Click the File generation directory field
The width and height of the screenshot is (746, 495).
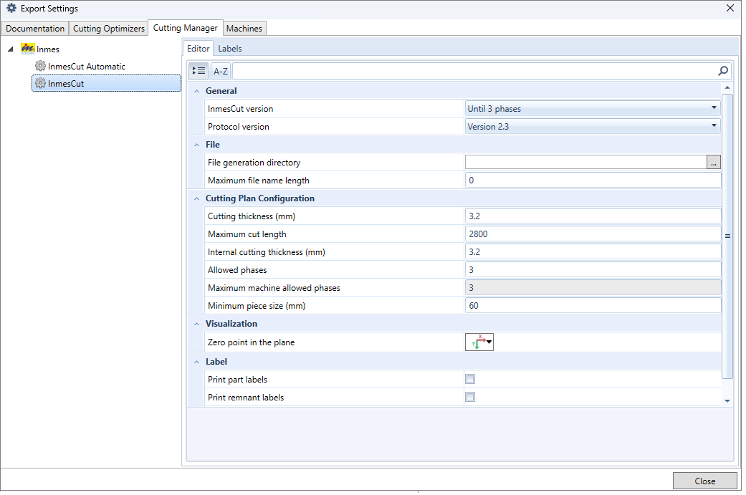[x=585, y=162]
